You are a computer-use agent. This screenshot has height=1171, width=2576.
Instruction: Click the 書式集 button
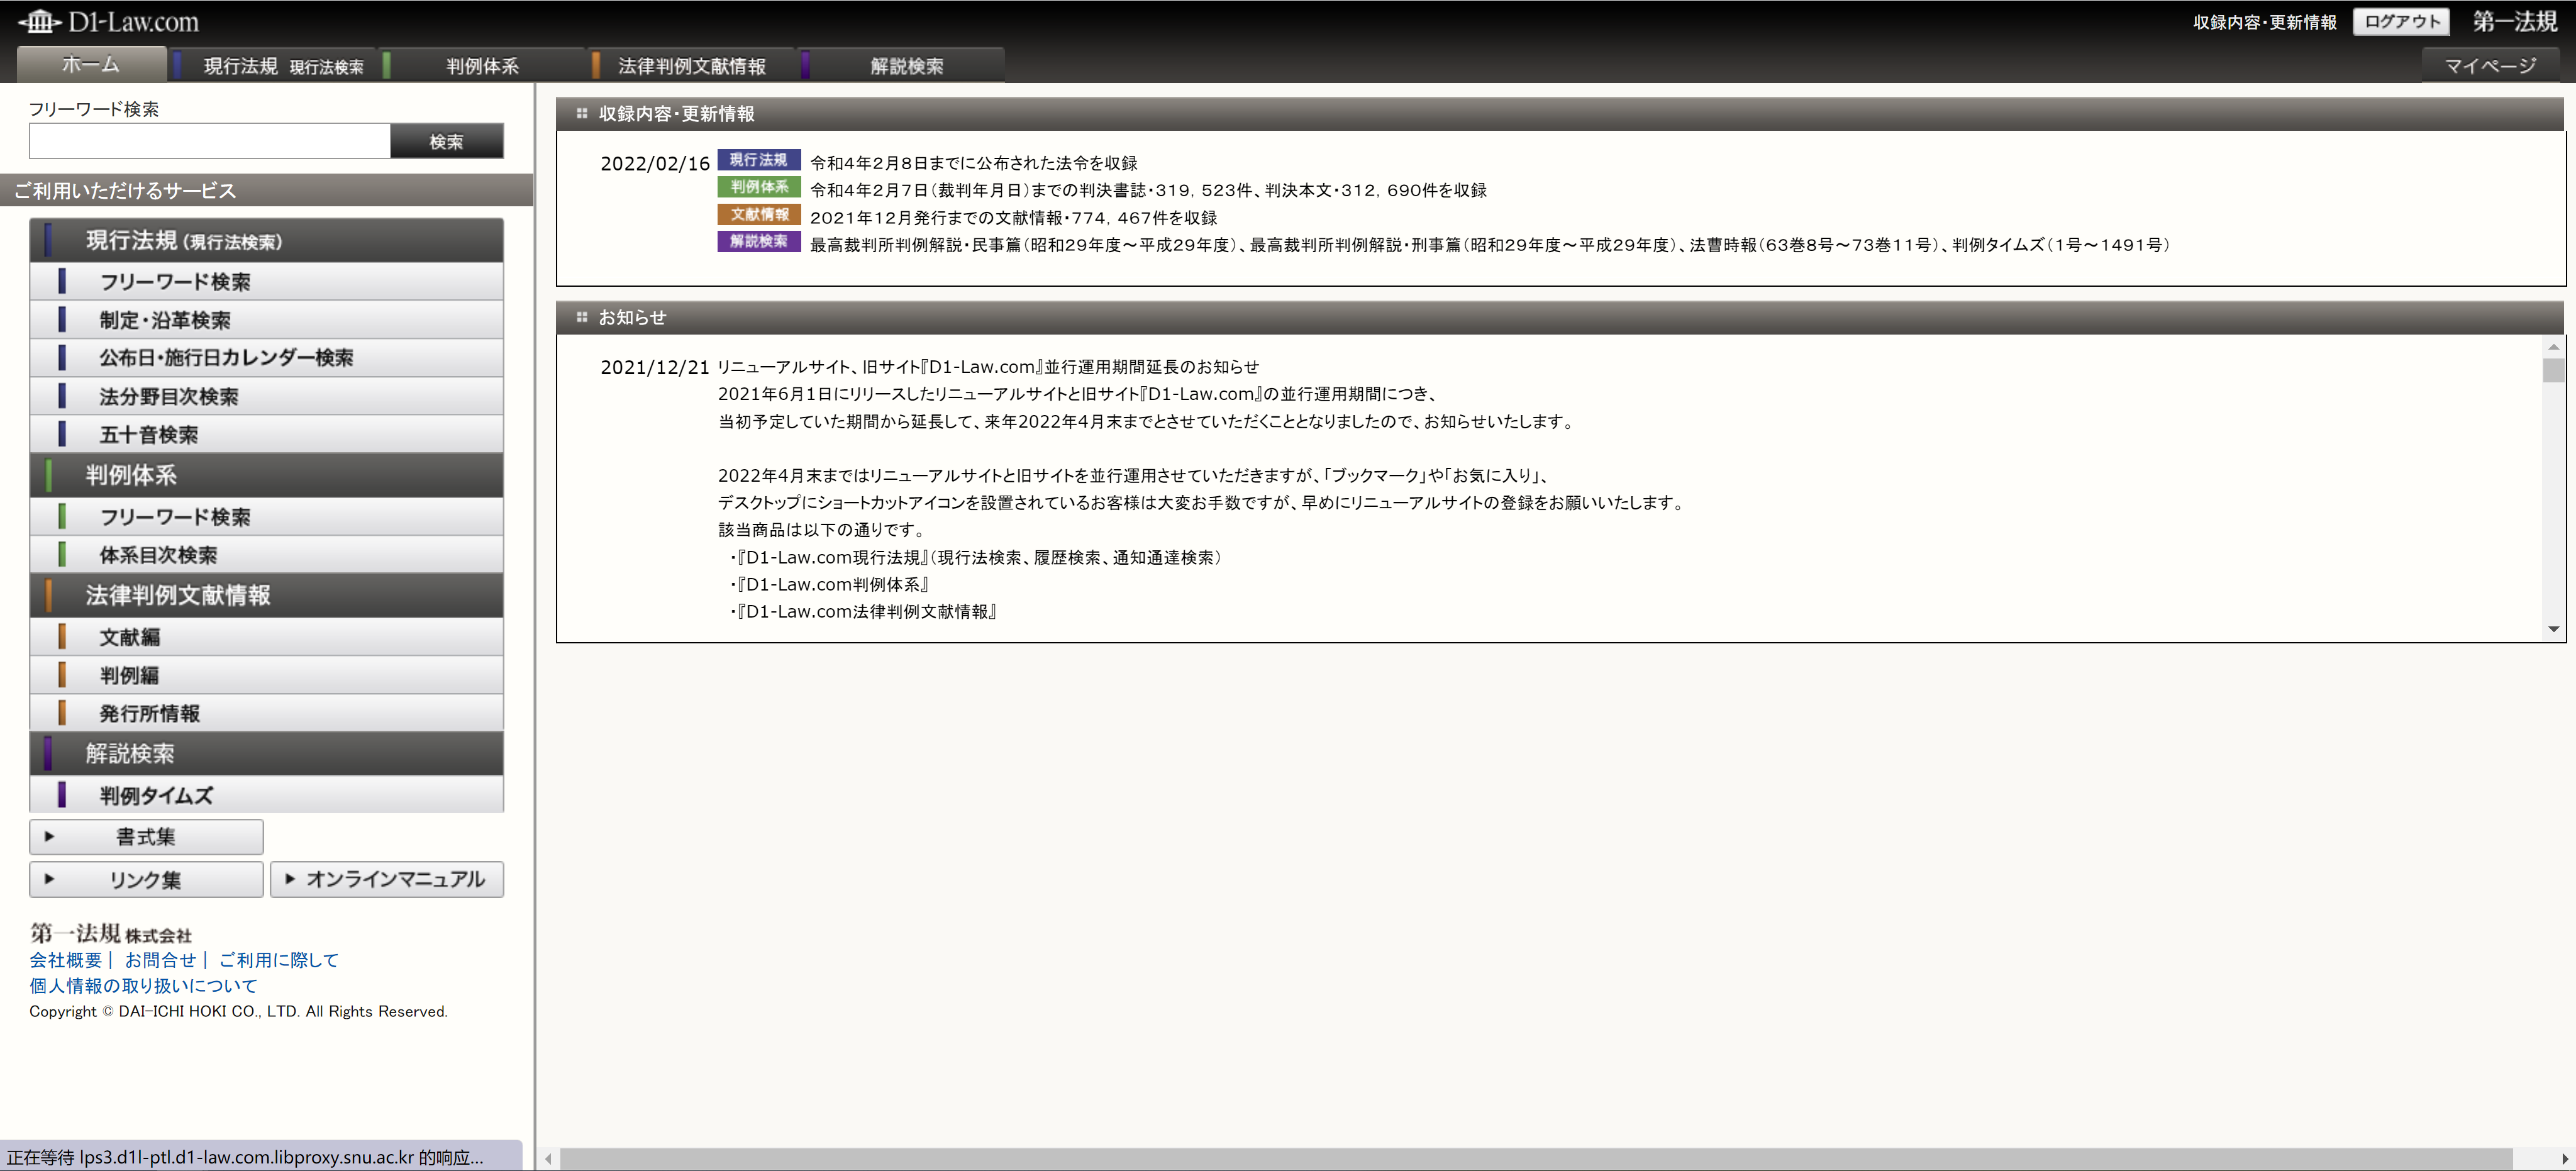[146, 837]
